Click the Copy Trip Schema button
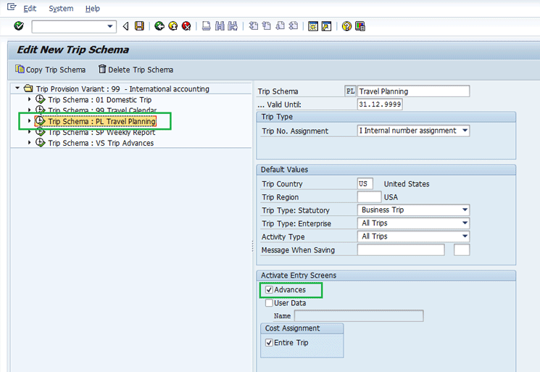This screenshot has width=540, height=372. (50, 70)
